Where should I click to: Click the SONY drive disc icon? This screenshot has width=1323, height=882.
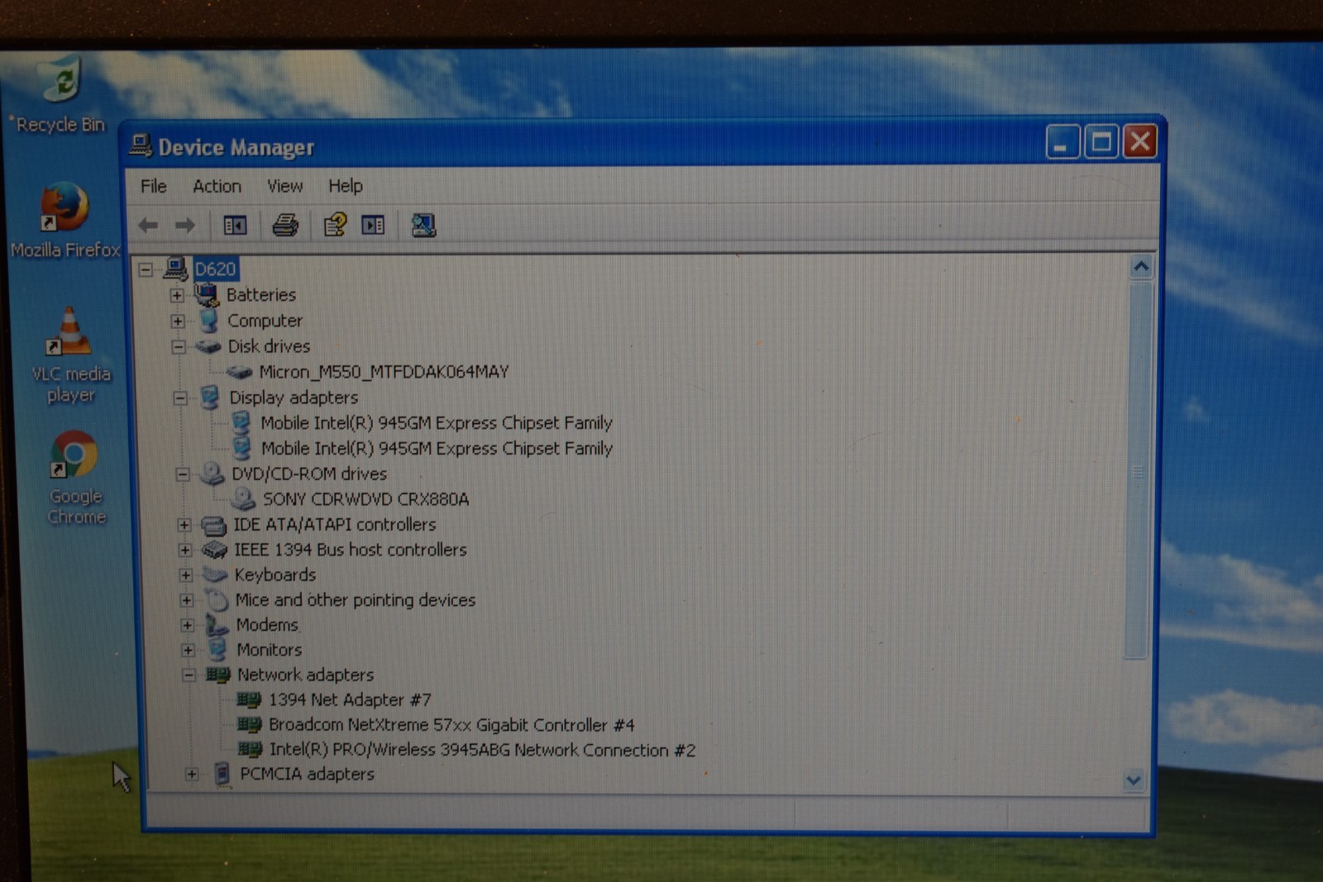point(243,498)
